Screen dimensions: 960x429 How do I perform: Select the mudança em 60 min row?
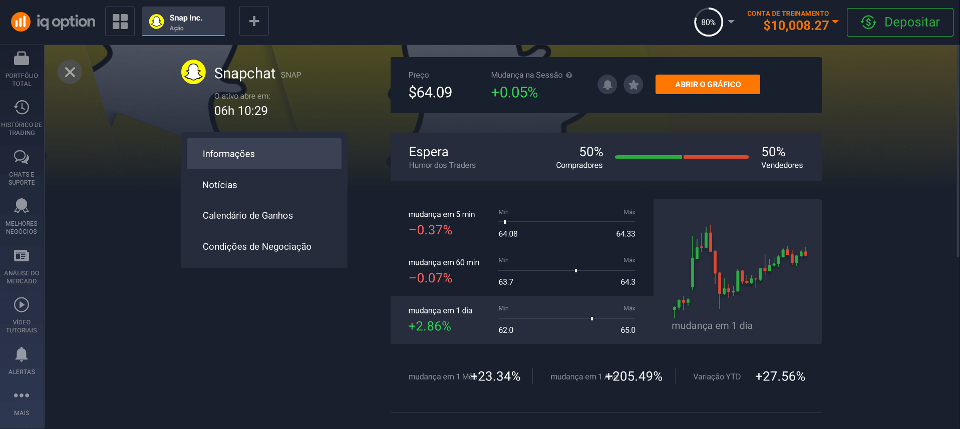click(522, 272)
